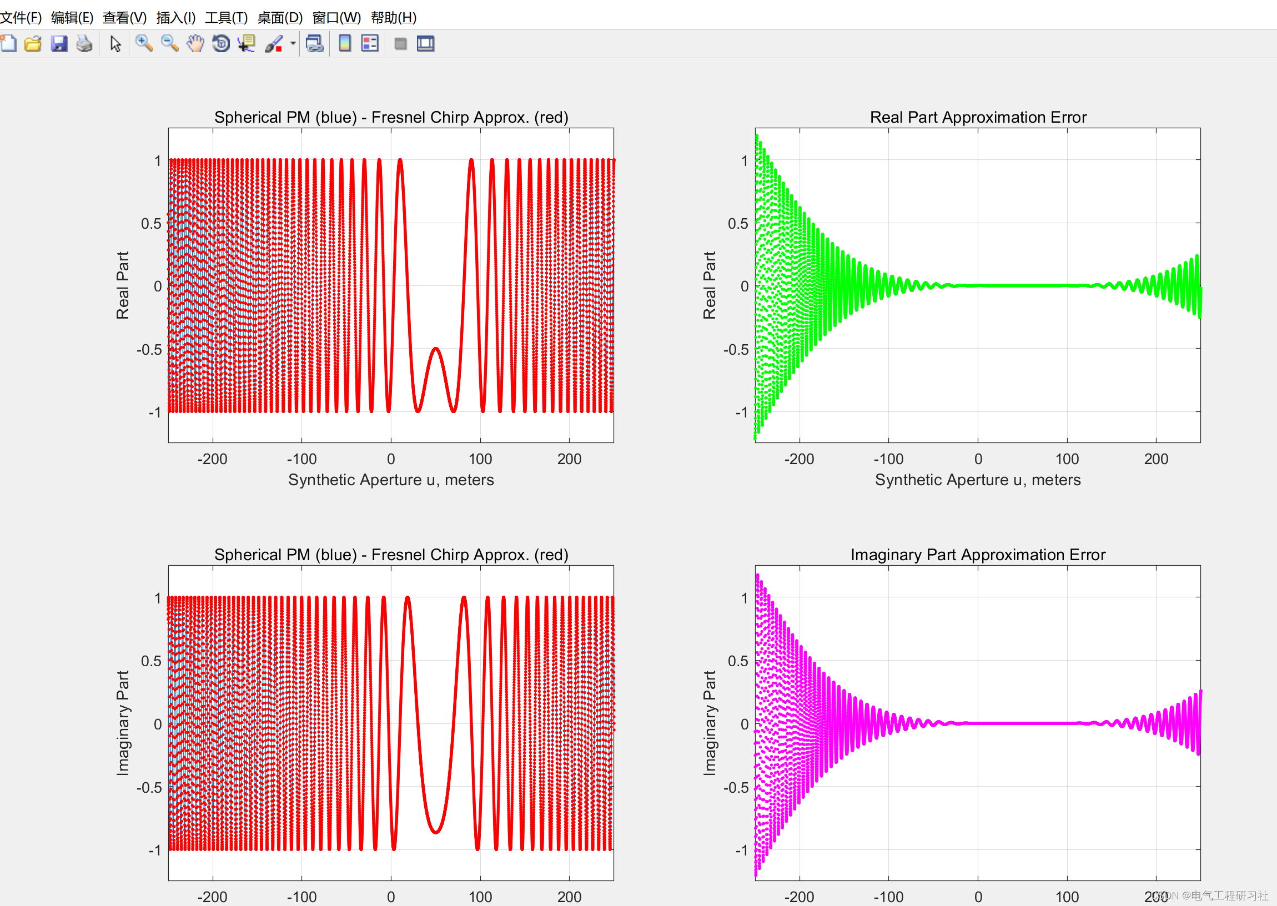This screenshot has width=1277, height=906.
Task: Click the New Figure icon
Action: click(8, 43)
